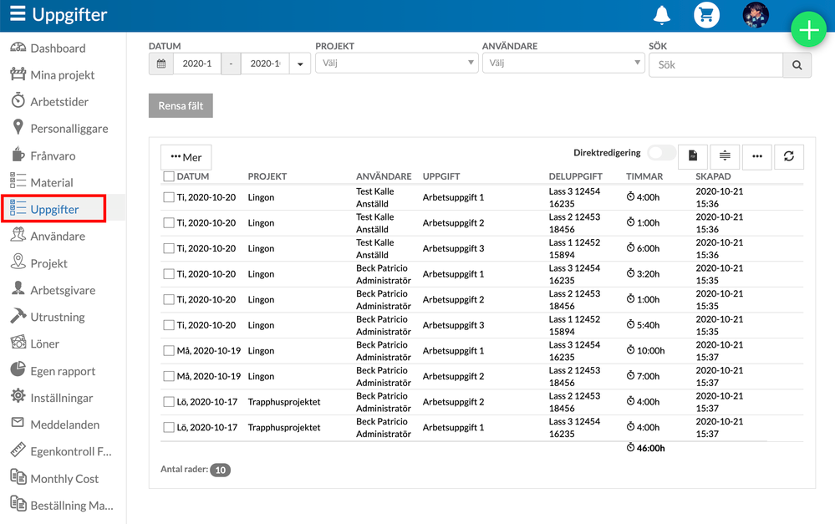
Task: Click the refresh table icon
Action: point(789,156)
